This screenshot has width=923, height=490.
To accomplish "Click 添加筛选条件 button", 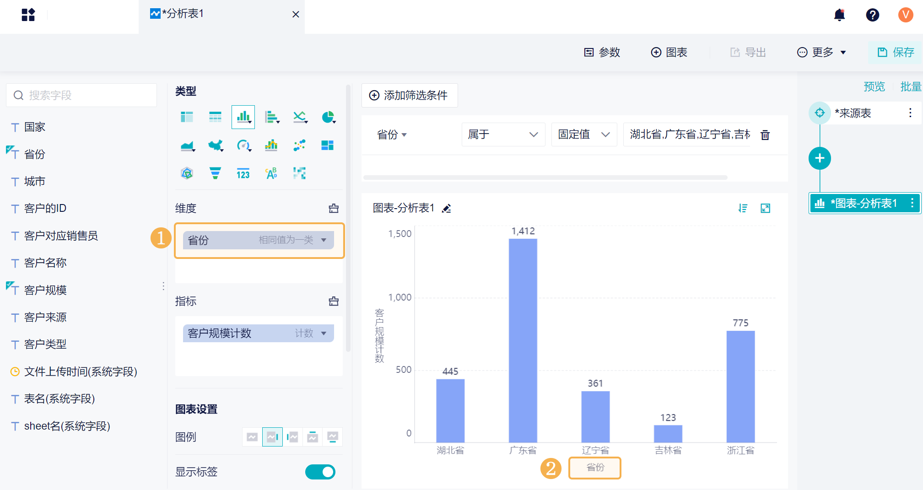I will [x=410, y=95].
